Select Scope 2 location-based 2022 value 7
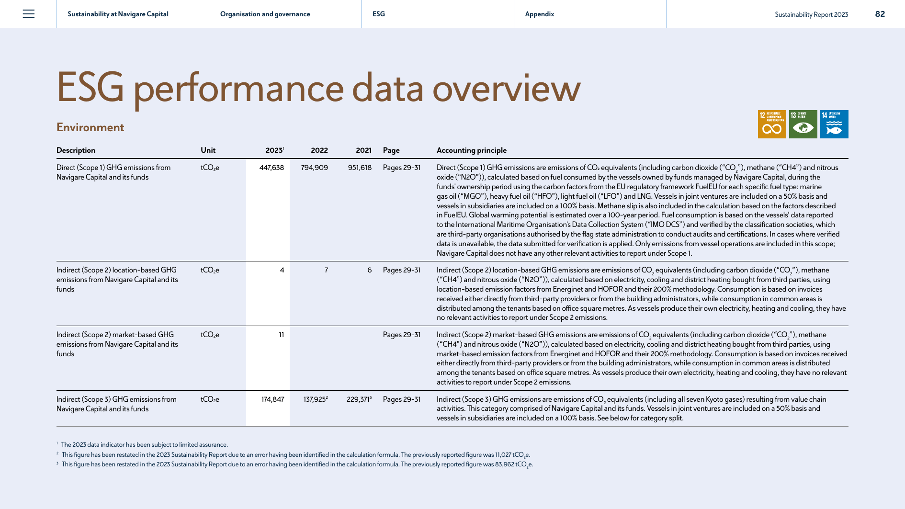905x509 pixels. coord(326,270)
